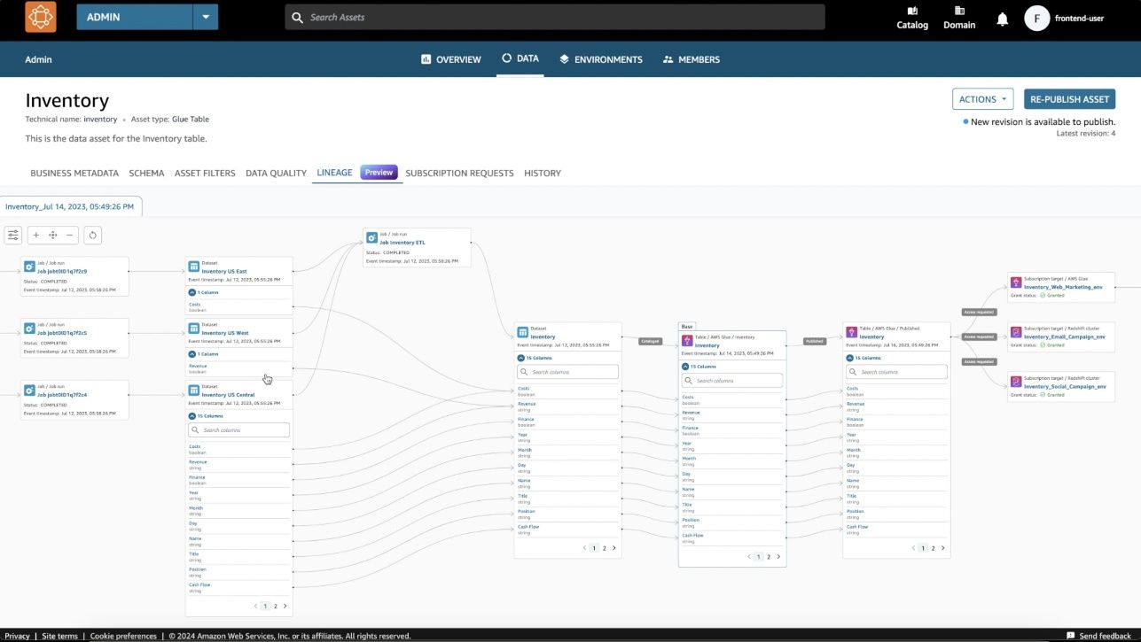The image size is (1141, 642).
Task: Zoom out the lineage graph
Action: pos(69,235)
